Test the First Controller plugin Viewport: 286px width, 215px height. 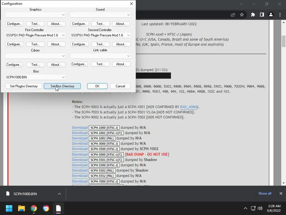[35, 44]
